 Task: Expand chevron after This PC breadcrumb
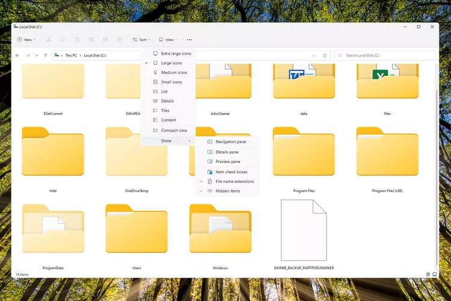(x=80, y=55)
